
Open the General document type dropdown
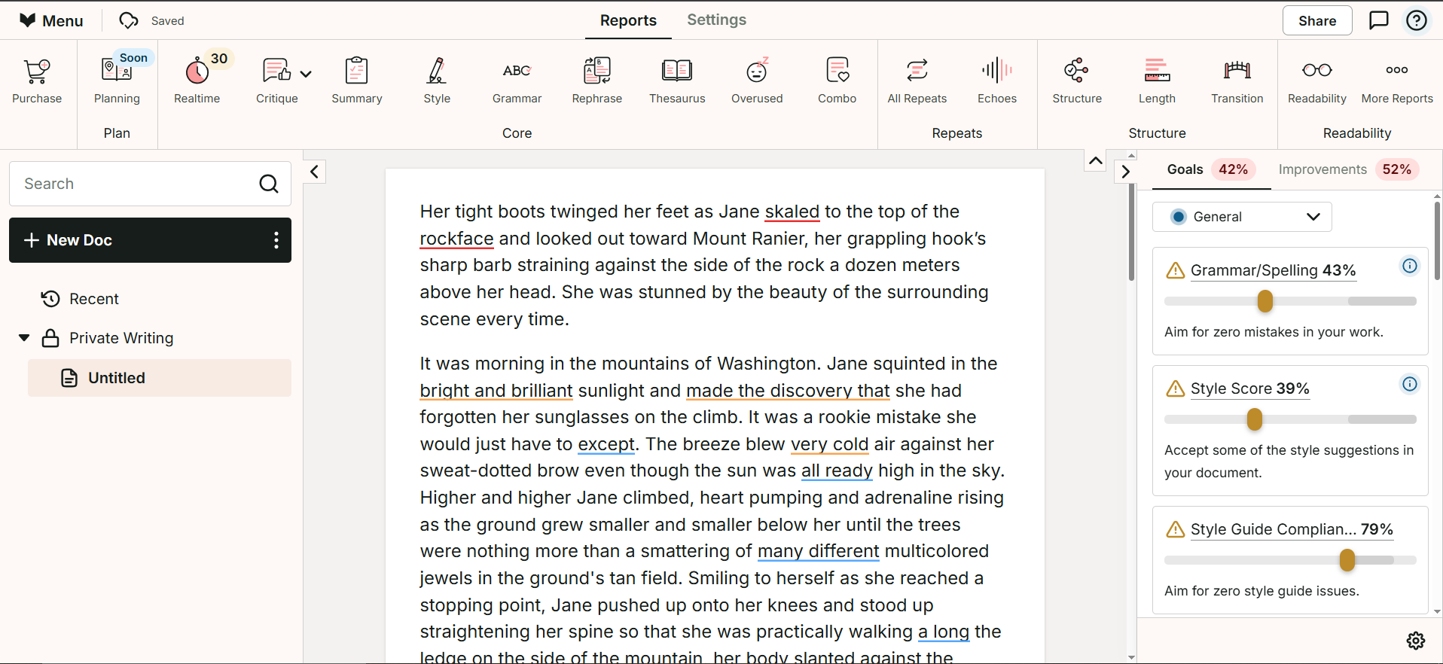(1242, 217)
